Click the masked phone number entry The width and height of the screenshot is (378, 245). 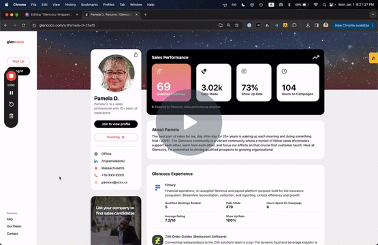(x=112, y=175)
